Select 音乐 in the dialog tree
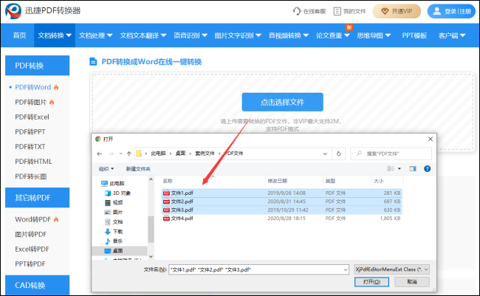 114,241
